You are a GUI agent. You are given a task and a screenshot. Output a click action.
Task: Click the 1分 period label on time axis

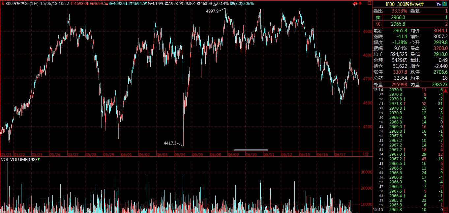(365, 154)
